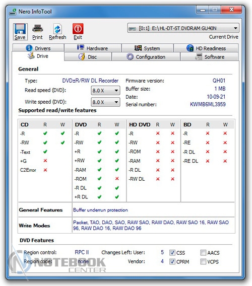This screenshot has width=252, height=286.
Task: Expand the Read speed (DVD) dropdown
Action: coord(105,90)
